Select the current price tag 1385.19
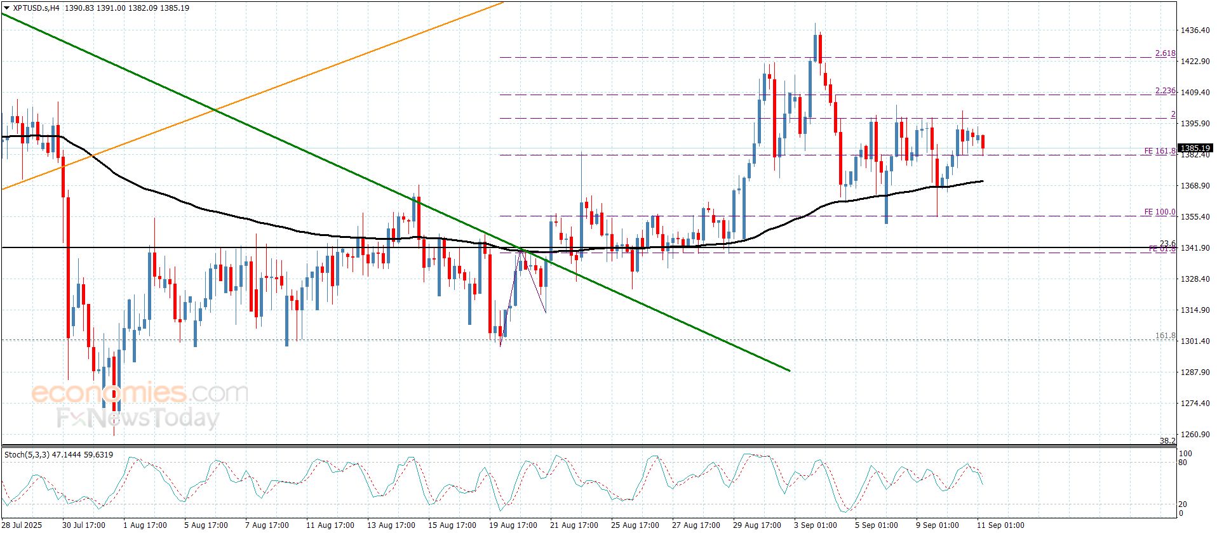This screenshot has width=1217, height=533. (1195, 148)
